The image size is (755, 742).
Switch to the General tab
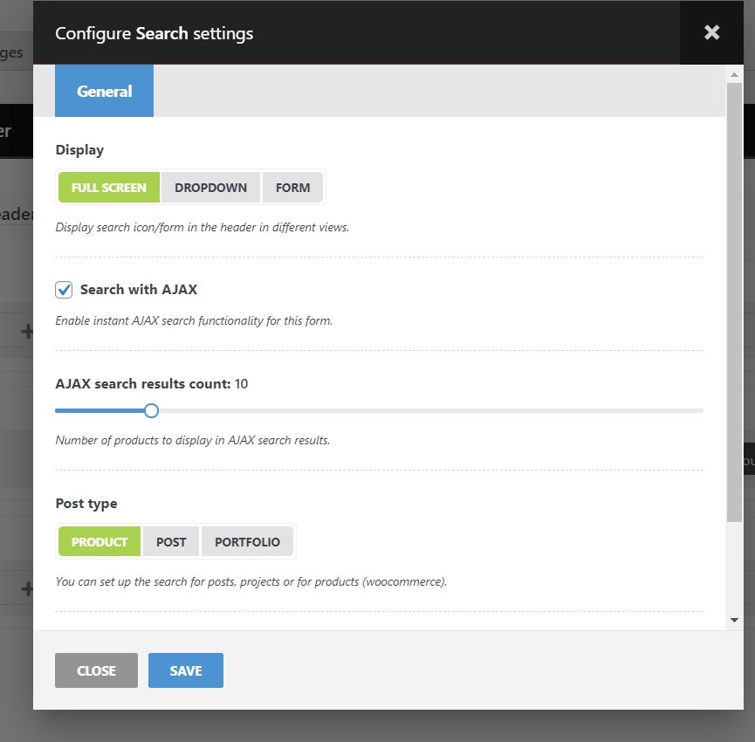105,91
